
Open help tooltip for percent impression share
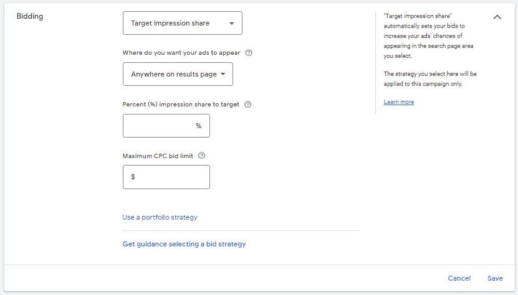click(x=247, y=105)
